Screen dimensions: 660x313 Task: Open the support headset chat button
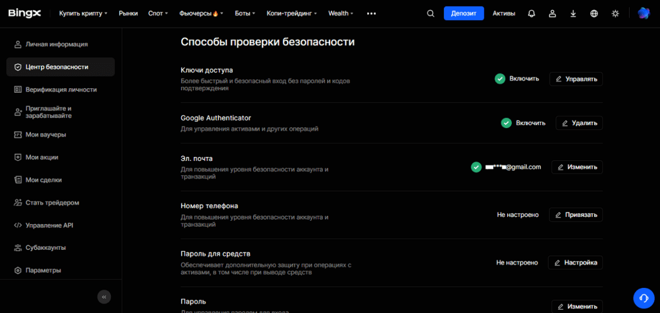(x=644, y=298)
